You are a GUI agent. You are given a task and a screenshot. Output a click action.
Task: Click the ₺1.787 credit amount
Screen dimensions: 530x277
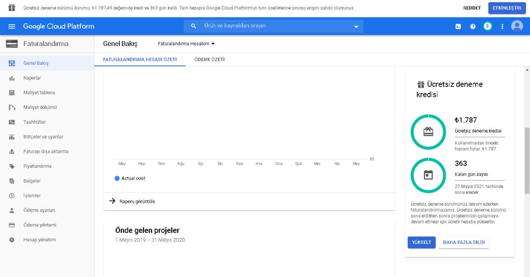466,120
